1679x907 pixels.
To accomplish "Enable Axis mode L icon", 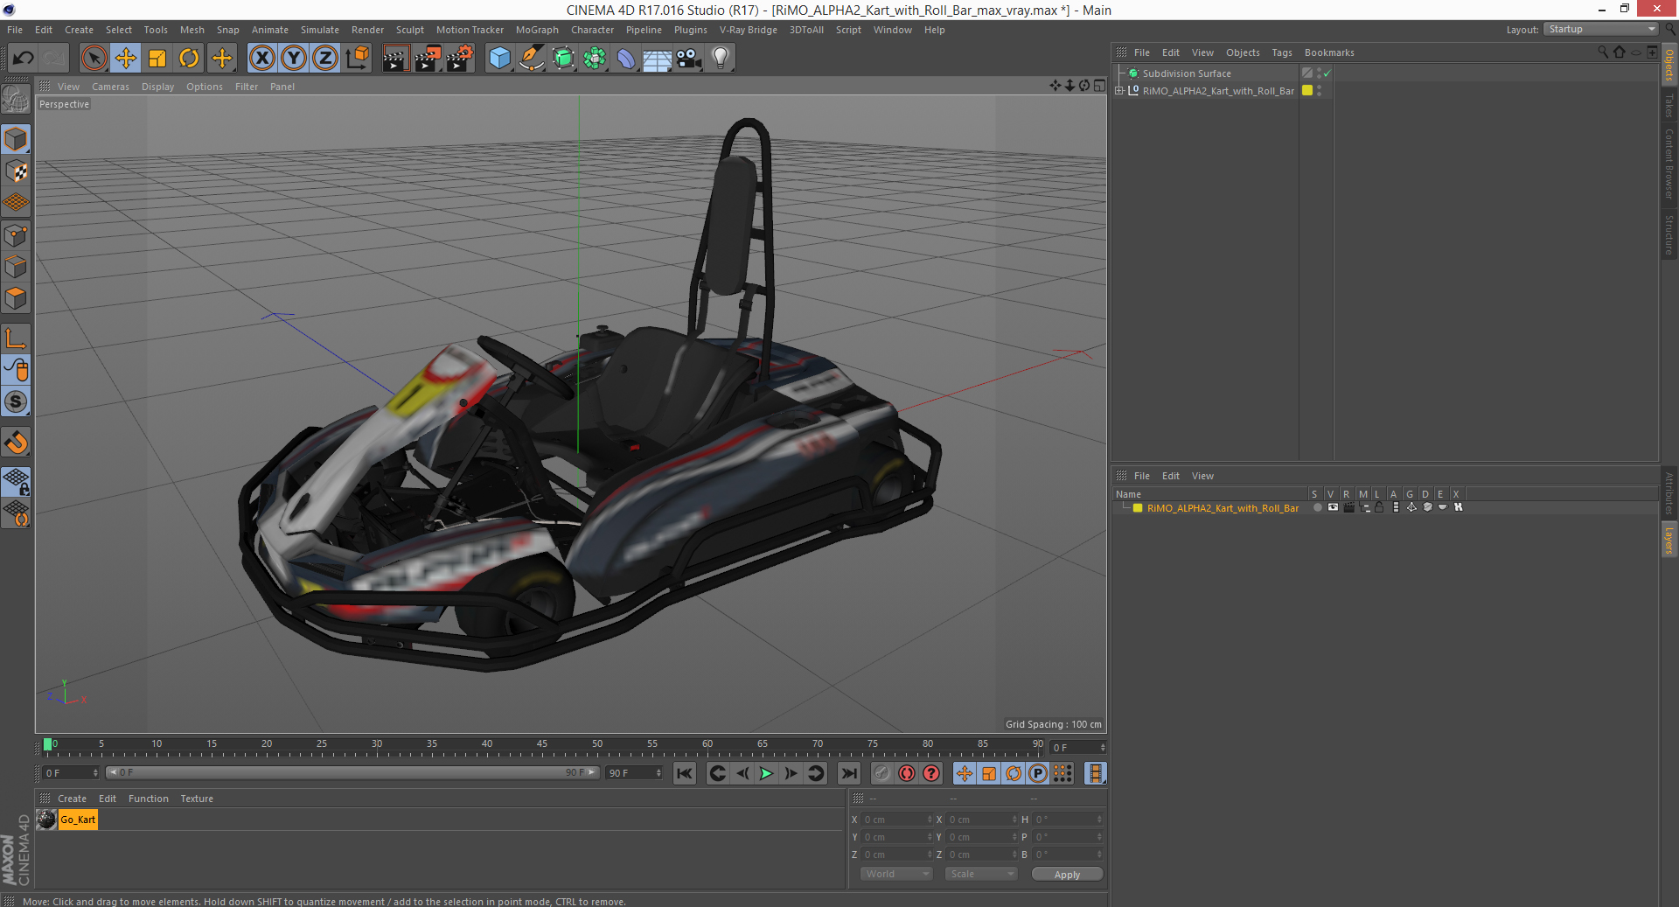I will pos(16,338).
